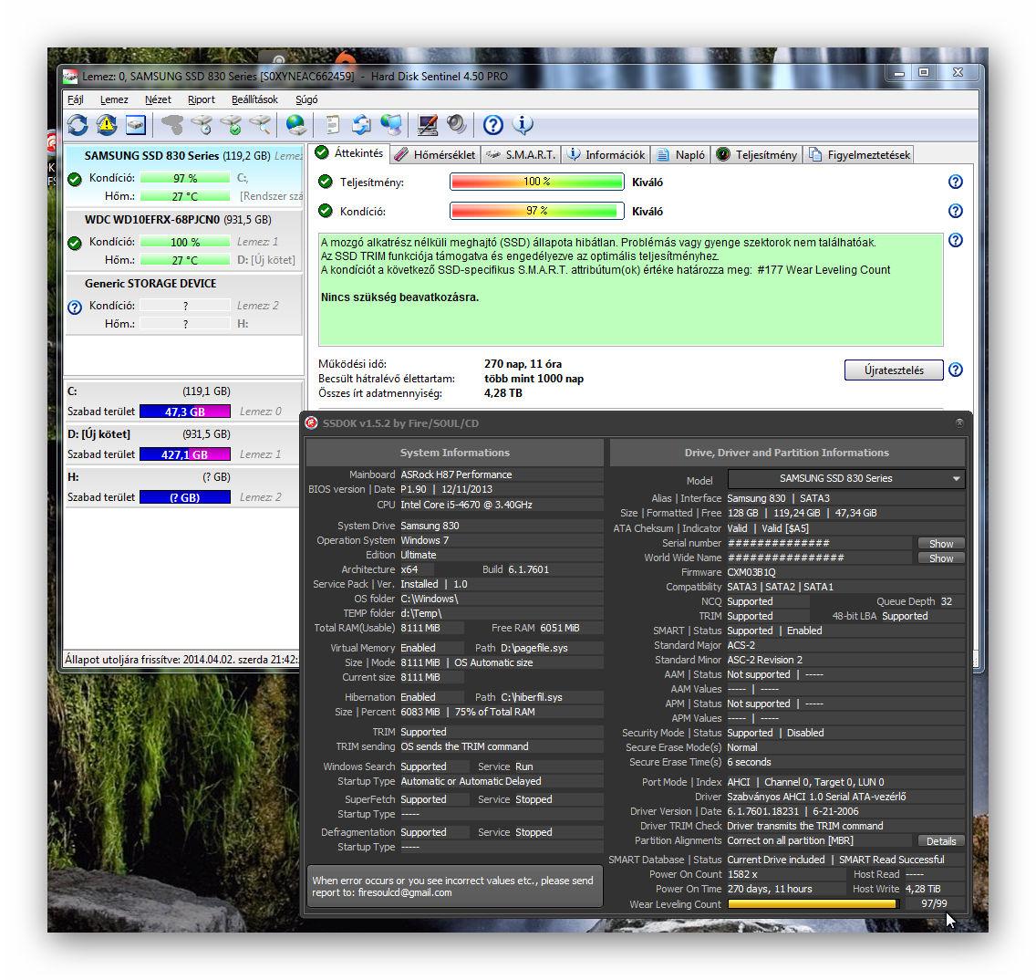
Task: Click the globe with disk toolbar icon
Action: 296,124
